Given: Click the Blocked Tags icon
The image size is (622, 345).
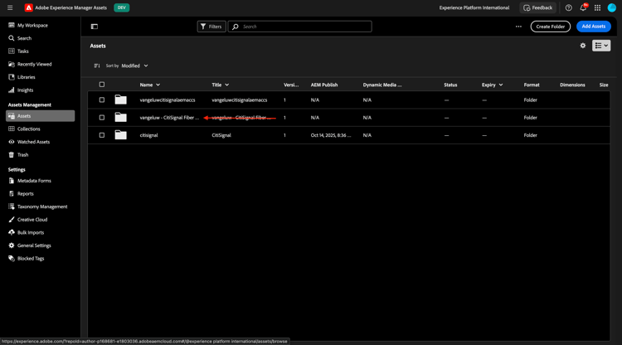Looking at the screenshot, I should click(12, 258).
